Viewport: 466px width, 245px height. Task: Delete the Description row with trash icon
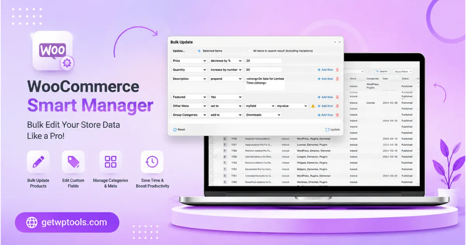coord(337,79)
